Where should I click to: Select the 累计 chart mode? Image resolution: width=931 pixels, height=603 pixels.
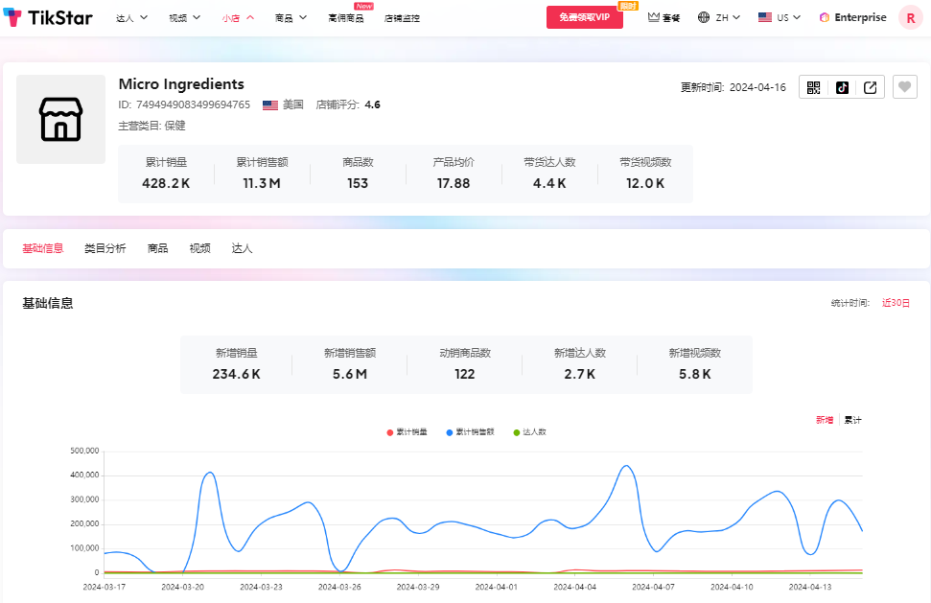pyautogui.click(x=852, y=420)
